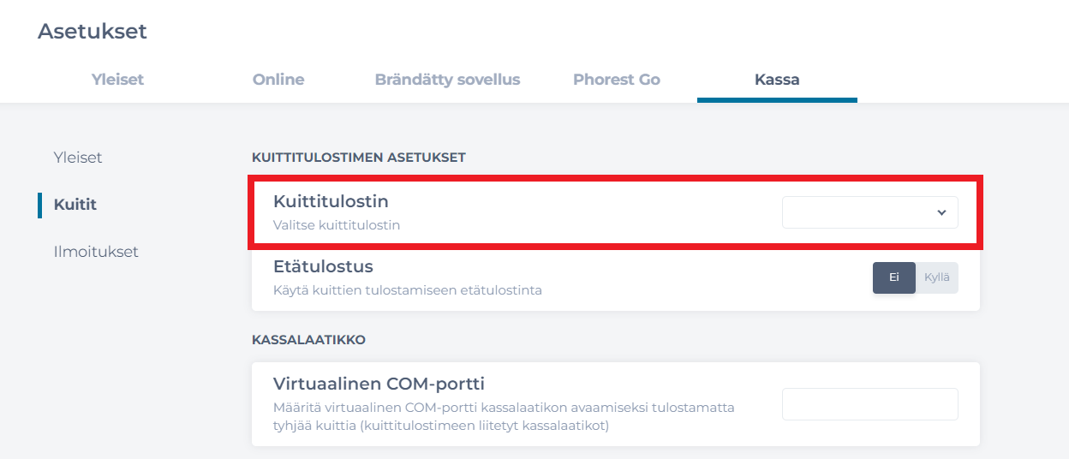Go to the Brändätty sovellus tab
The width and height of the screenshot is (1069, 459).
(447, 80)
